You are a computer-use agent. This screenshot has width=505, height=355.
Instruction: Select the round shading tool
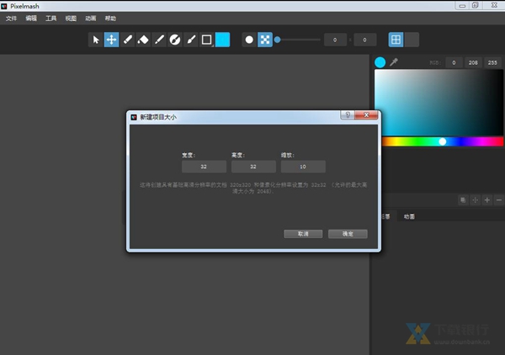(175, 40)
